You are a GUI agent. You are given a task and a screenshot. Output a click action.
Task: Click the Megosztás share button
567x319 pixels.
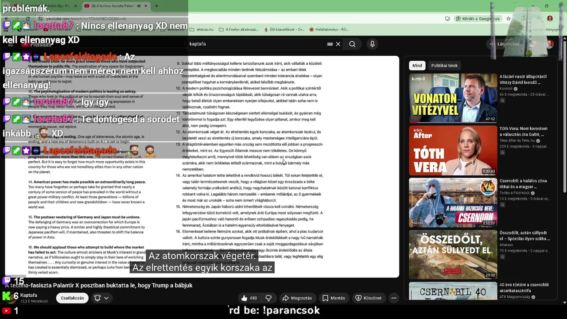point(297,298)
